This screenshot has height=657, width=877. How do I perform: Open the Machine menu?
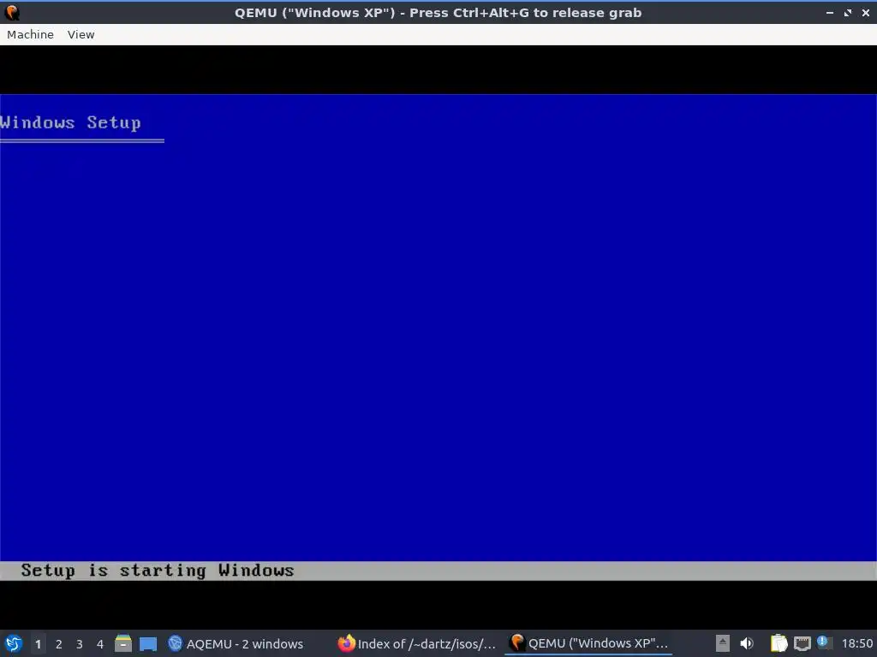point(30,34)
